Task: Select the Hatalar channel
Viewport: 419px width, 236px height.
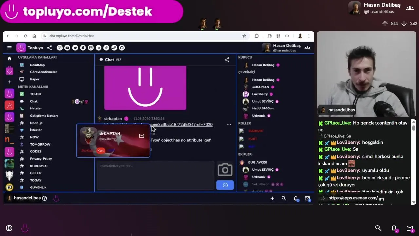Action: (x=36, y=108)
